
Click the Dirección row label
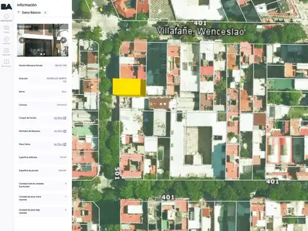(23, 78)
